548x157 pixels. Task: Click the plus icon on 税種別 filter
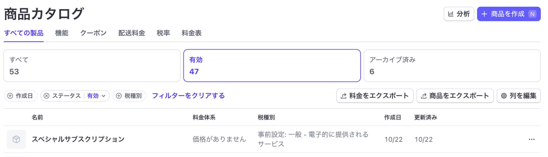pyautogui.click(x=119, y=96)
